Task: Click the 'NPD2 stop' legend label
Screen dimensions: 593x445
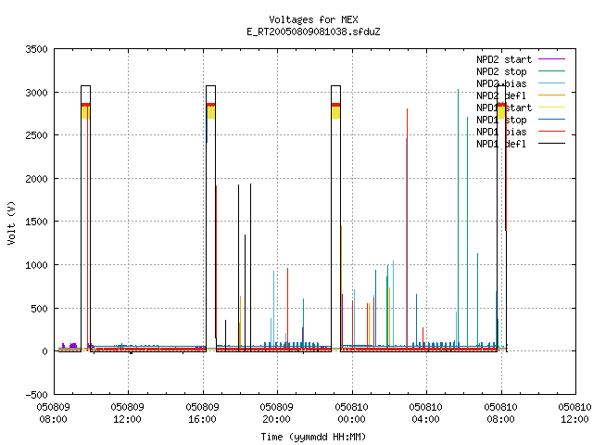Action: pyautogui.click(x=501, y=71)
